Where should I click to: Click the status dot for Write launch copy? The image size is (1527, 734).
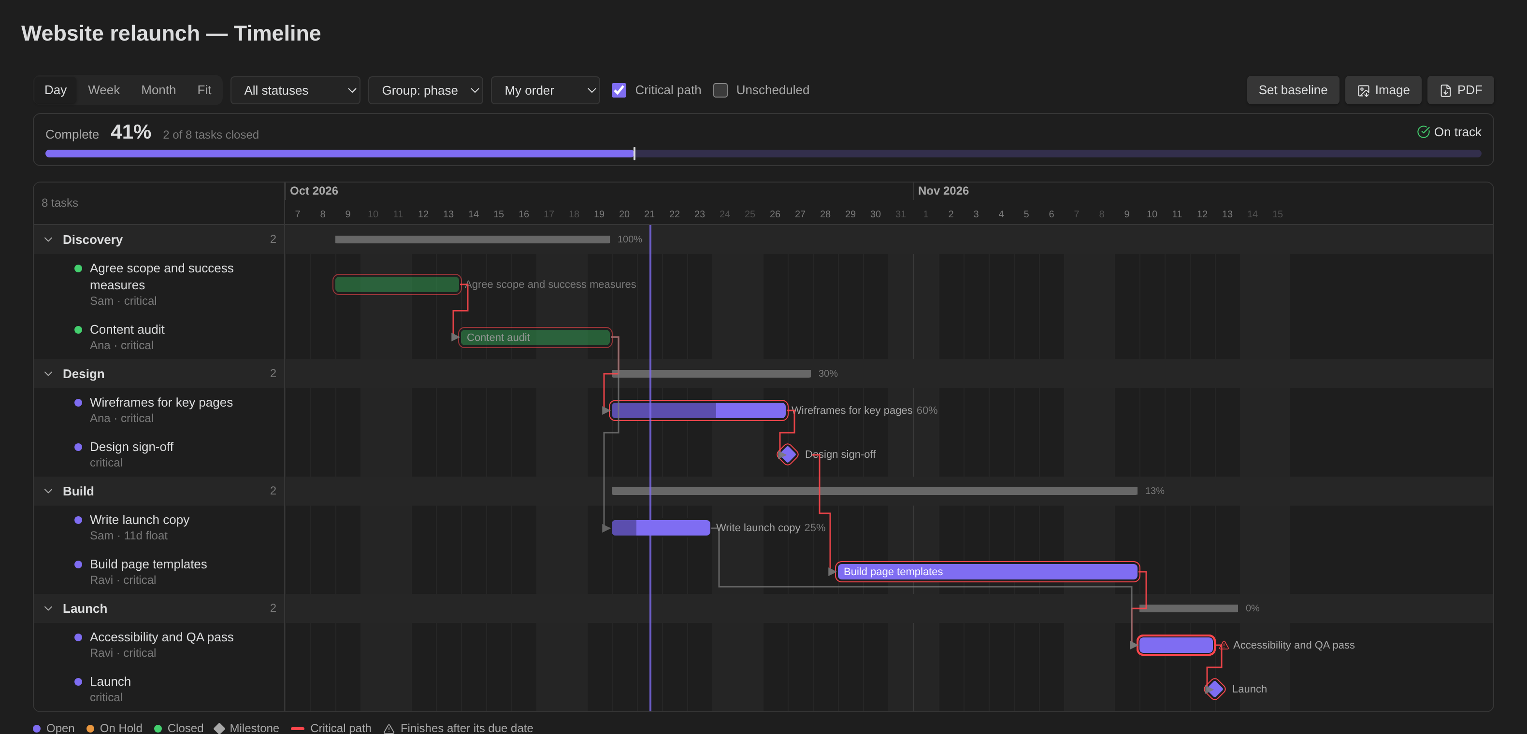[78, 520]
